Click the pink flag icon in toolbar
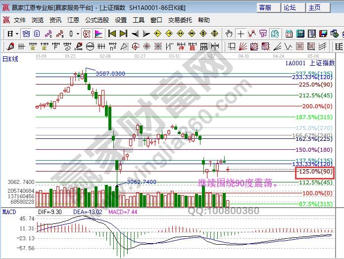The image size is (344, 259). point(98,34)
